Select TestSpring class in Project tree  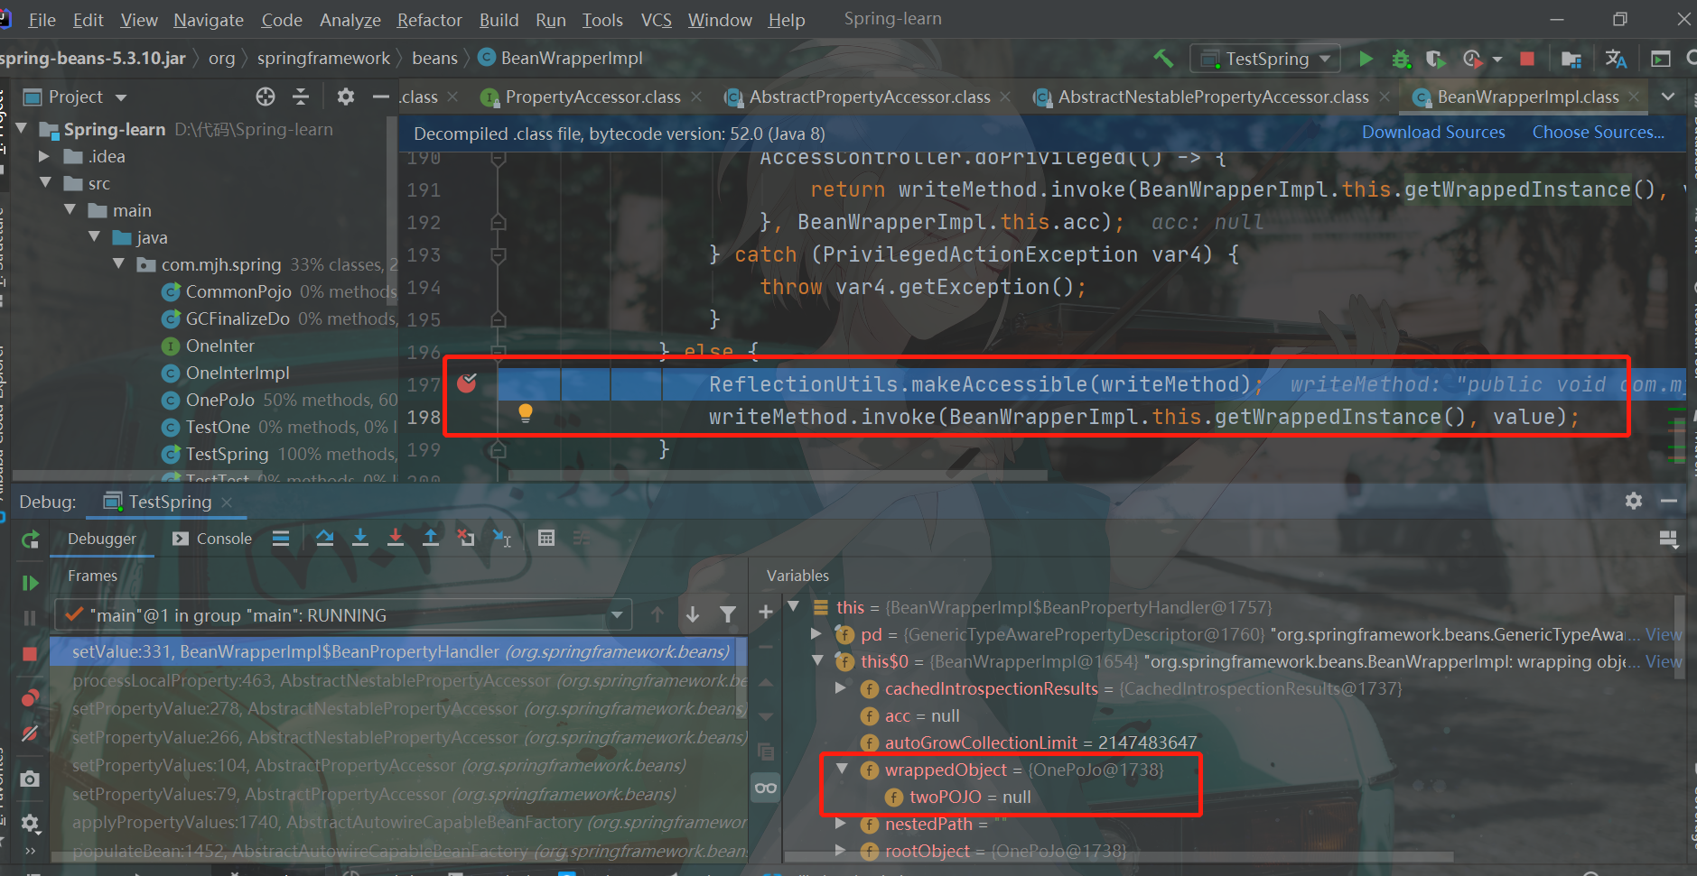(x=228, y=454)
